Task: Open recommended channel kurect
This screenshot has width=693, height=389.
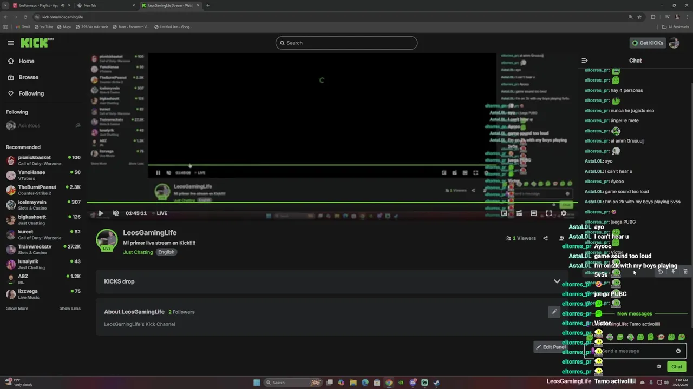Action: (43, 234)
